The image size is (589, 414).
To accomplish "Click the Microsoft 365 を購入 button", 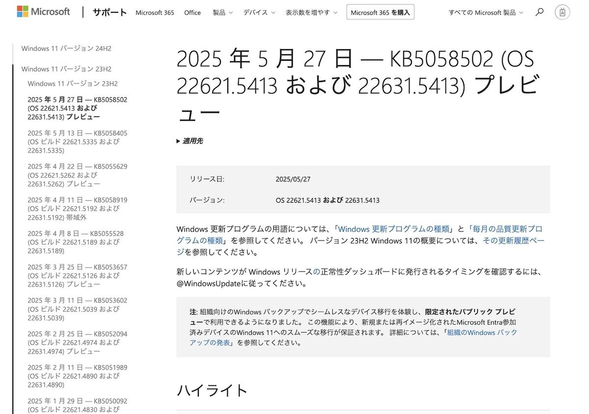I will point(380,12).
